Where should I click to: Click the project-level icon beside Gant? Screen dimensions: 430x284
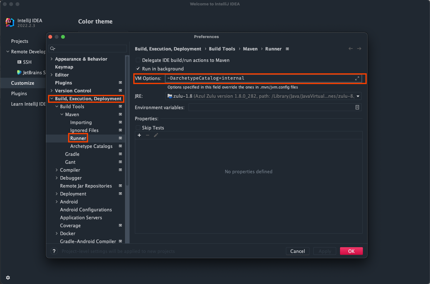point(120,162)
